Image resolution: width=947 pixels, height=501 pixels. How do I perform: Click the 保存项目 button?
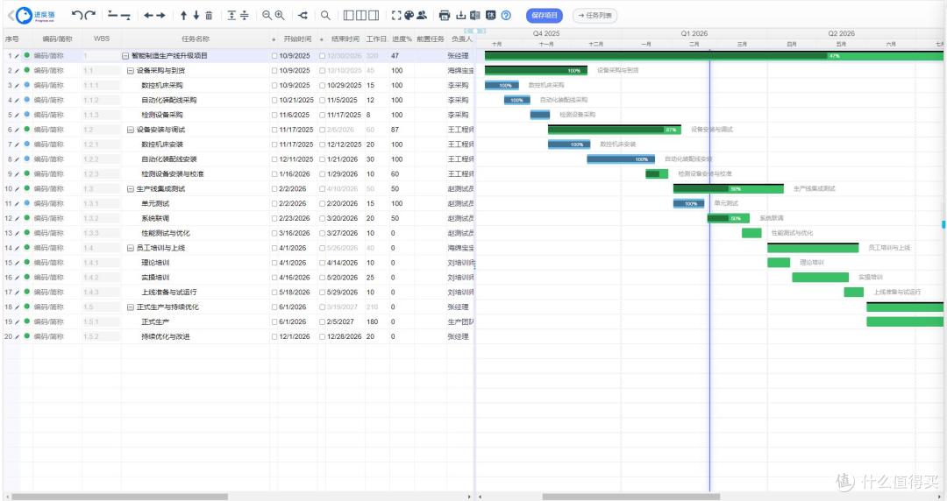tap(545, 15)
